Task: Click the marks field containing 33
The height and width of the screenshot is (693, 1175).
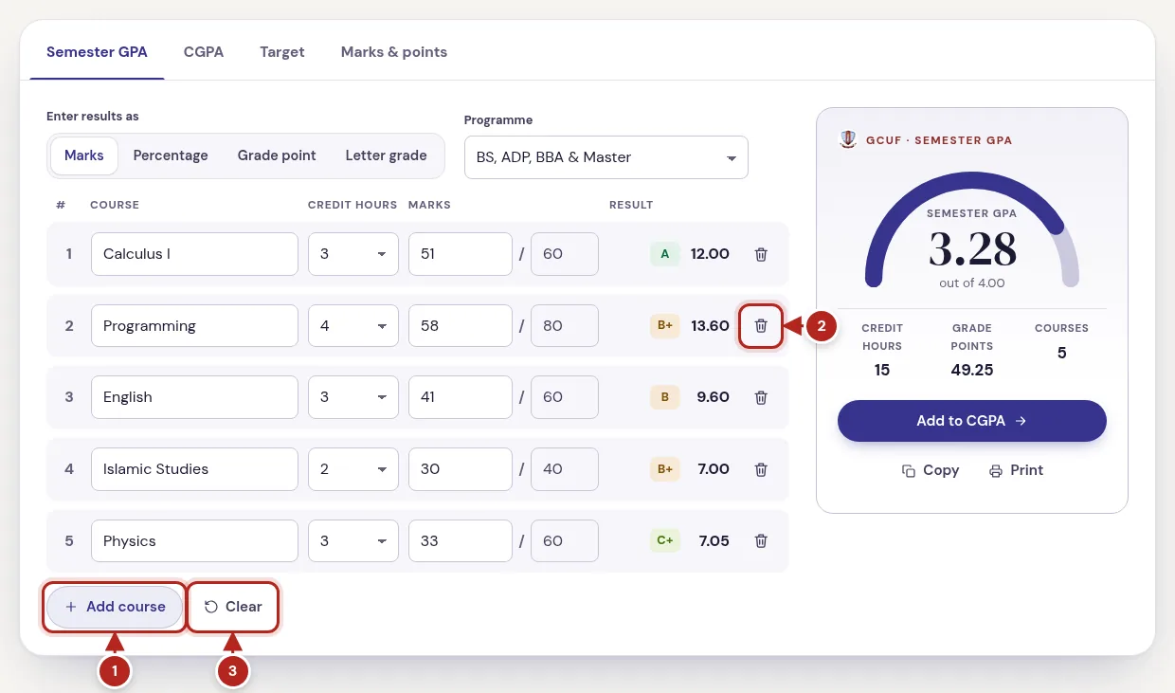Action: (461, 541)
